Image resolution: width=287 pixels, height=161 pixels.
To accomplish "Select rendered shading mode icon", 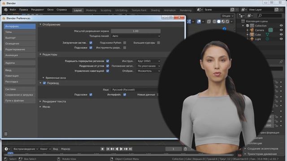I will (227, 21).
